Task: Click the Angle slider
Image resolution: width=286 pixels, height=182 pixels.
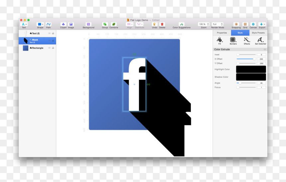Action: (246, 83)
